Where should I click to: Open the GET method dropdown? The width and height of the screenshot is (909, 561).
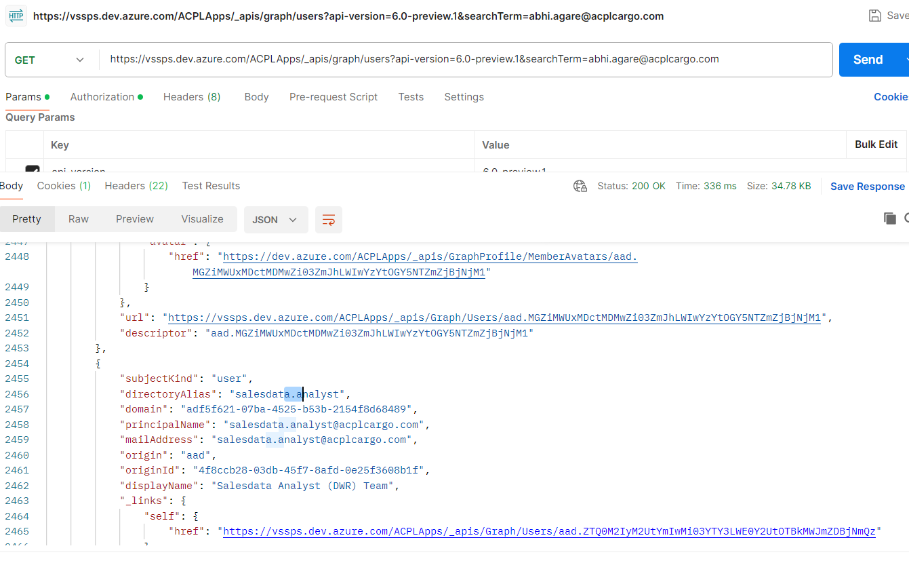[49, 60]
